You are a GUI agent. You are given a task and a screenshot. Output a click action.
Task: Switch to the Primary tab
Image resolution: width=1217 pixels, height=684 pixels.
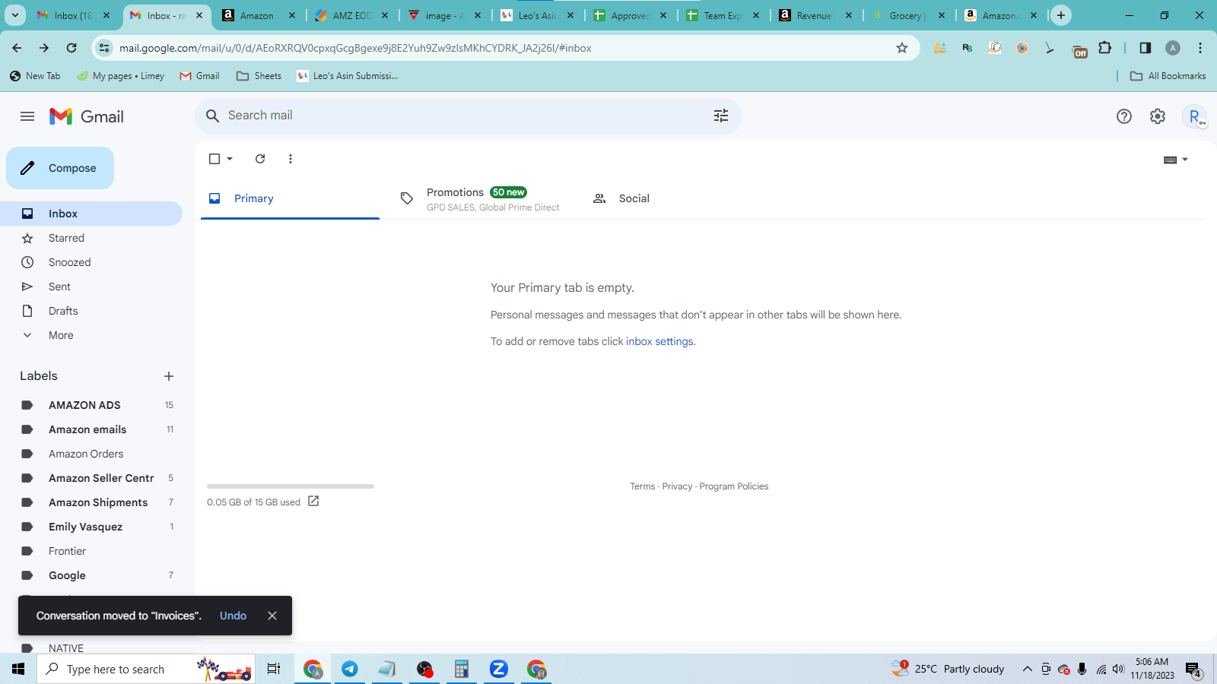[x=290, y=198]
